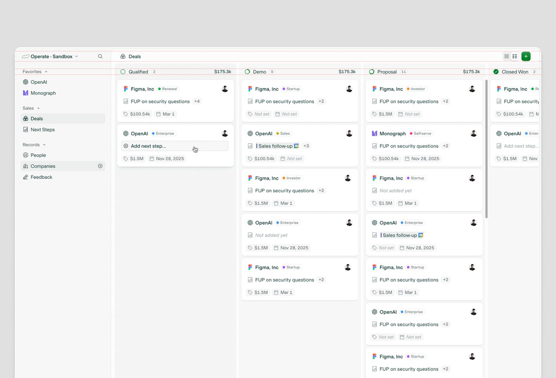Click the Demo column total $175.3k
Image resolution: width=556 pixels, height=378 pixels.
[347, 72]
